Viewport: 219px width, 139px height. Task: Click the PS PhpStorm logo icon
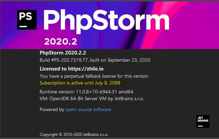[x=27, y=20]
